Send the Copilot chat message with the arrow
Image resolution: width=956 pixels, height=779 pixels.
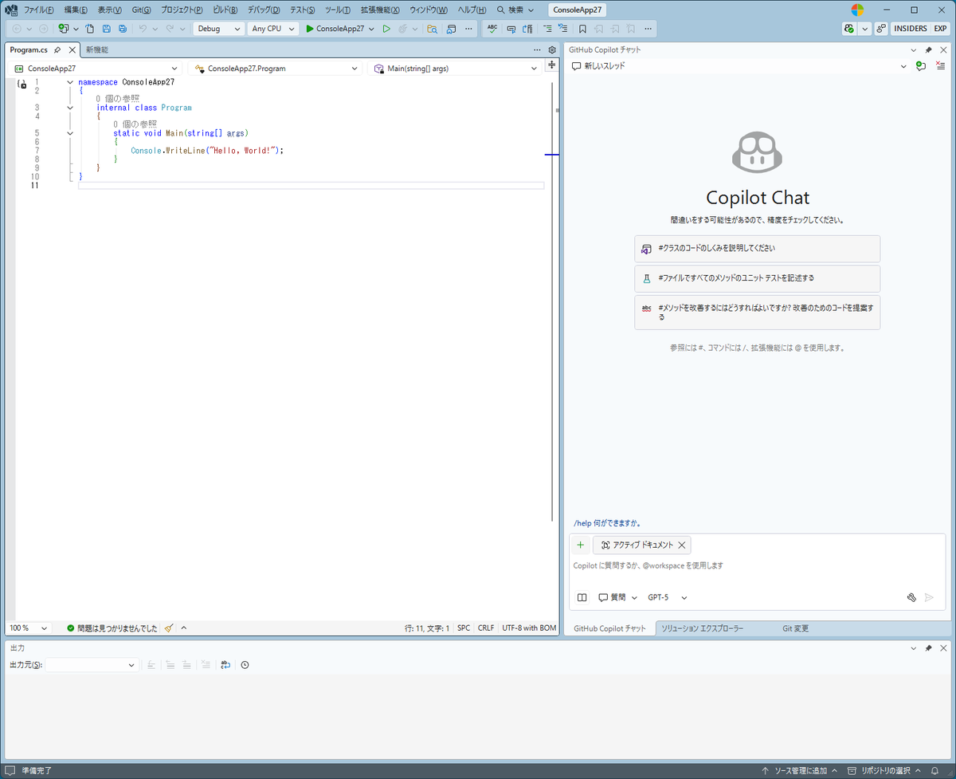click(929, 596)
